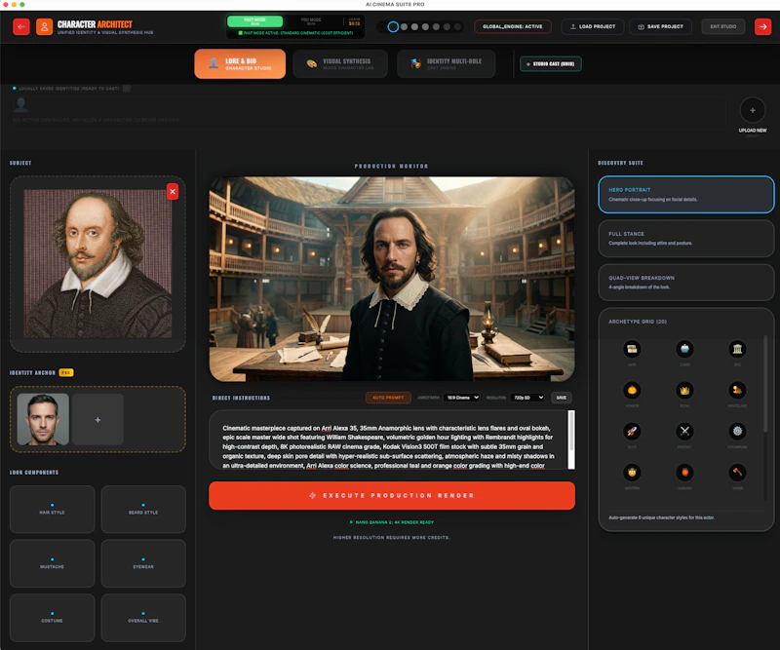Select the Quad-View Breakdown option
The height and width of the screenshot is (650, 780).
tap(686, 283)
